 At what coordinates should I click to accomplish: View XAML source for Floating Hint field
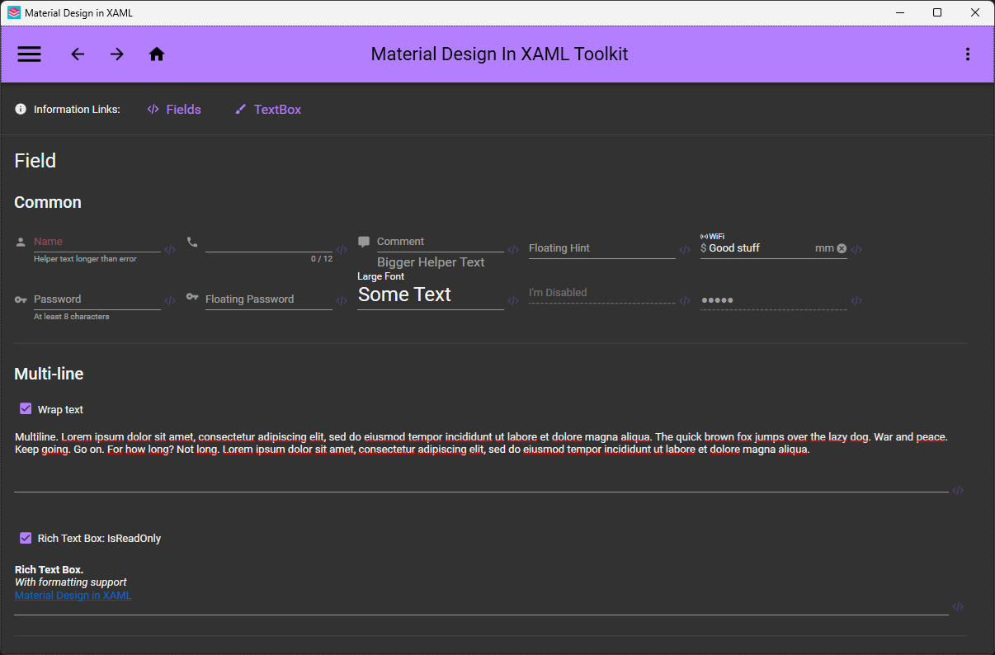pos(685,250)
